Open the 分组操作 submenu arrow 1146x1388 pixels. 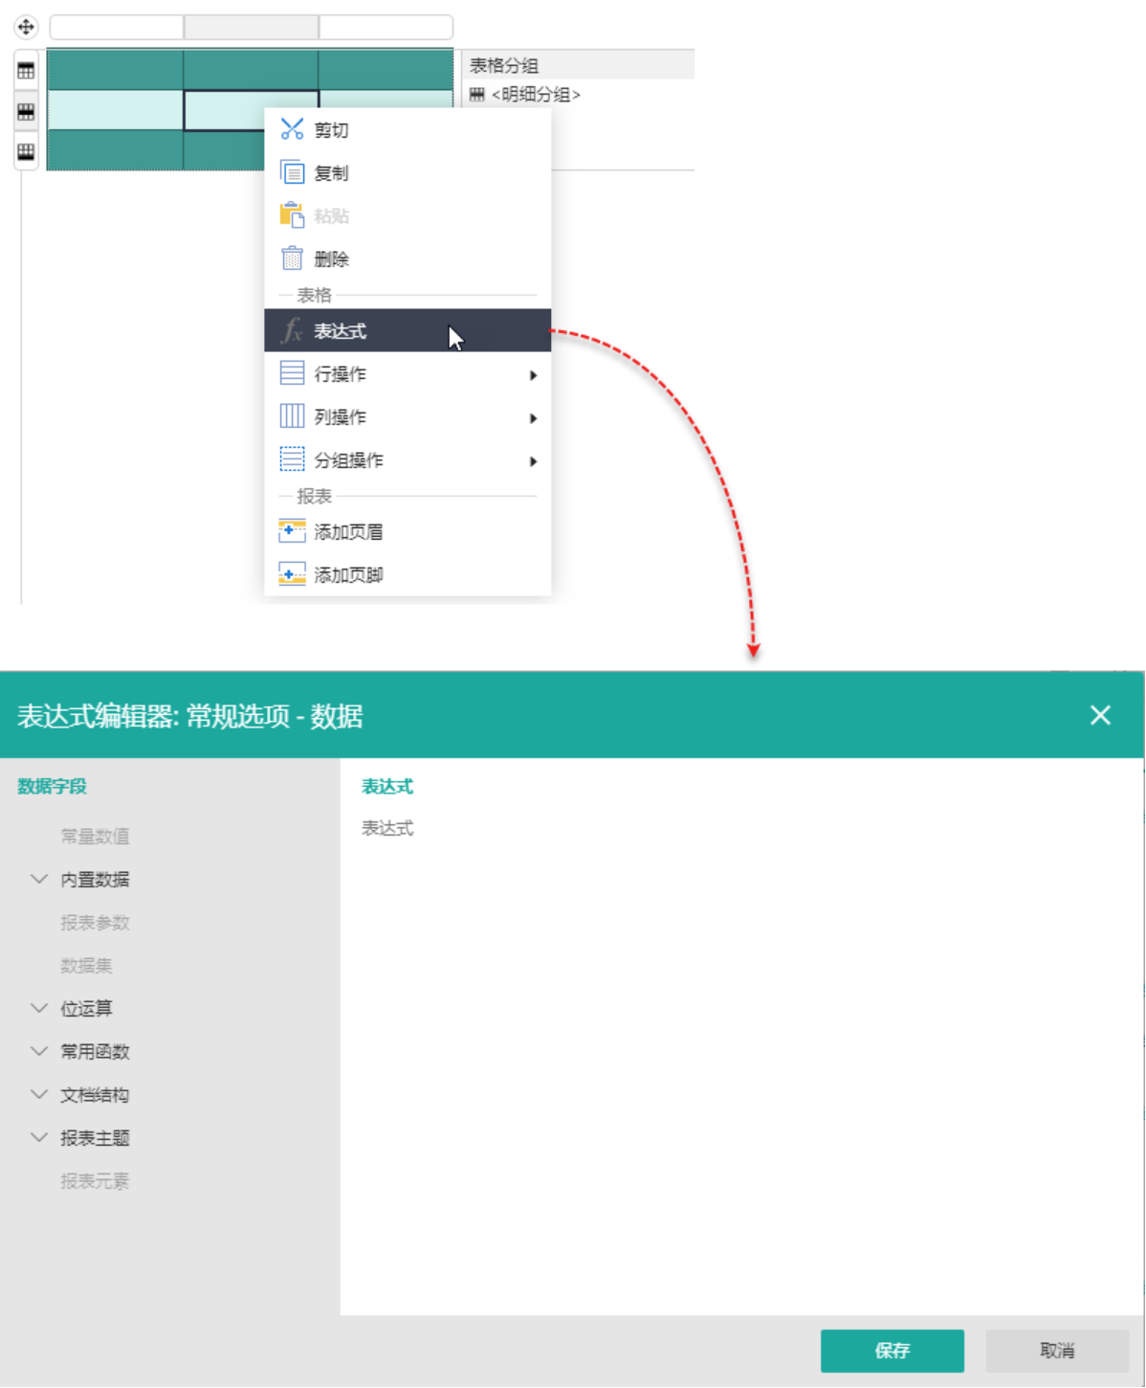tap(533, 461)
